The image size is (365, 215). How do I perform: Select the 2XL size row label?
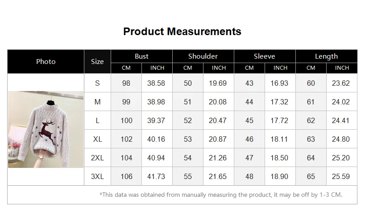click(x=97, y=158)
